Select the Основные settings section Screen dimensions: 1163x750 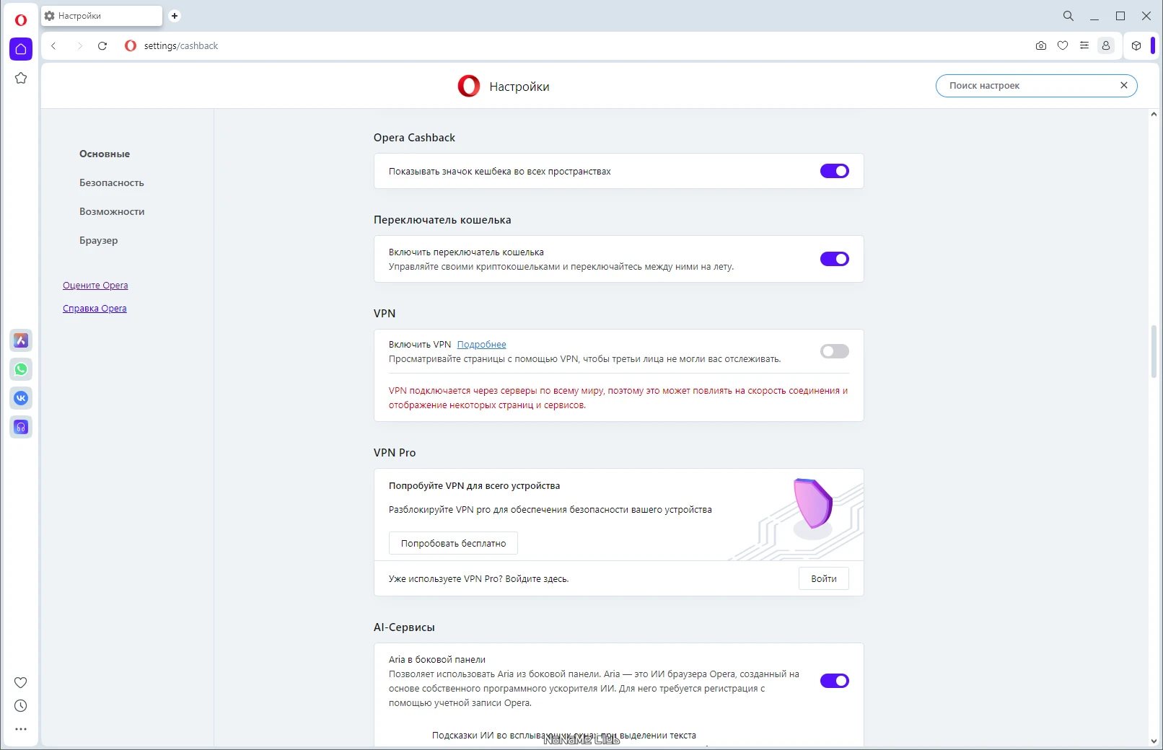pyautogui.click(x=105, y=154)
